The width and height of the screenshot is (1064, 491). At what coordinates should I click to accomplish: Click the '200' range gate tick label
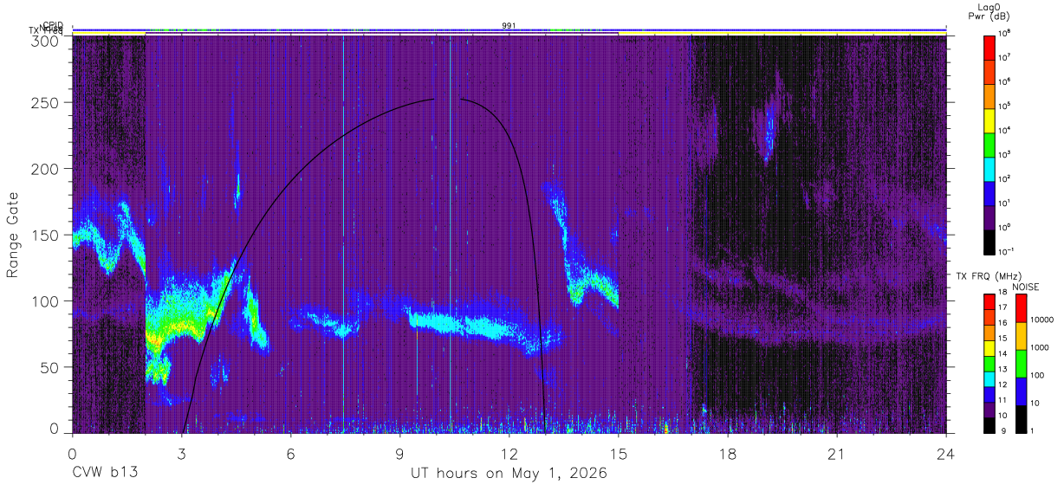pyautogui.click(x=47, y=169)
